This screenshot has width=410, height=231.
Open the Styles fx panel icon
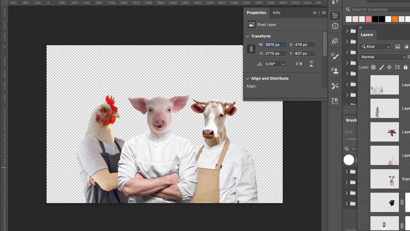point(335,41)
